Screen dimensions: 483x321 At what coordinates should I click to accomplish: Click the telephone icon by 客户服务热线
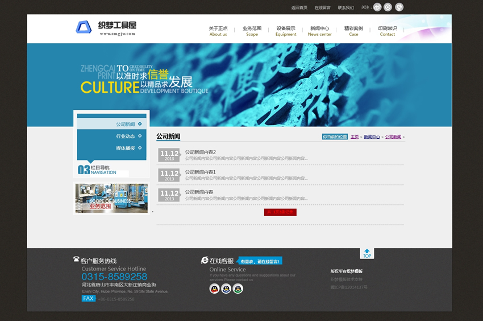coord(76,259)
